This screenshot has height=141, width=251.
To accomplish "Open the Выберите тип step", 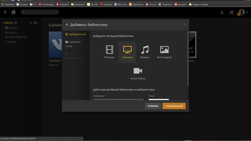I will coord(76,34).
